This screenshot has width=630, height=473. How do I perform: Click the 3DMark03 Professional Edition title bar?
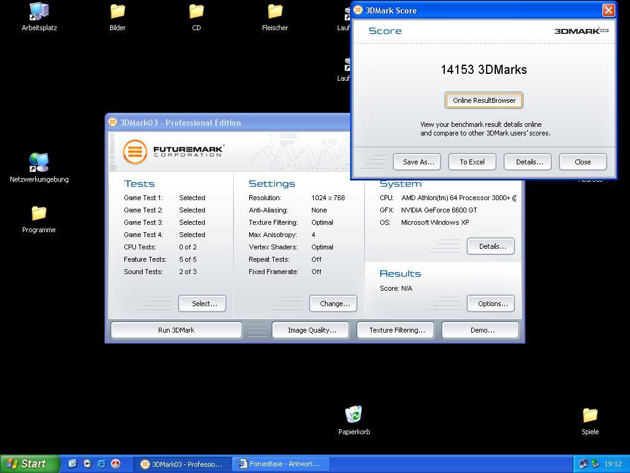[x=228, y=123]
